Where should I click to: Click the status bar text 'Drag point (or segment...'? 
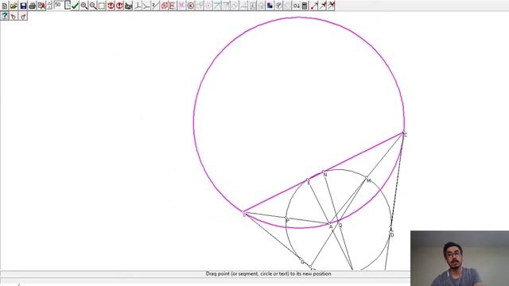tap(268, 273)
